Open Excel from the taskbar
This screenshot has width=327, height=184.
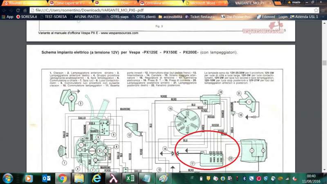(130, 178)
